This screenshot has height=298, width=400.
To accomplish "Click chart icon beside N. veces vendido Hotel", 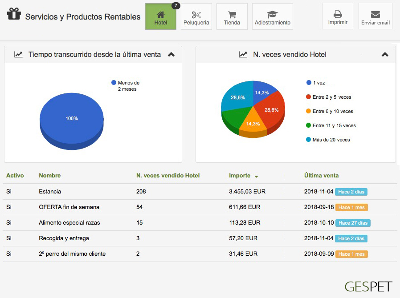I will click(x=243, y=54).
